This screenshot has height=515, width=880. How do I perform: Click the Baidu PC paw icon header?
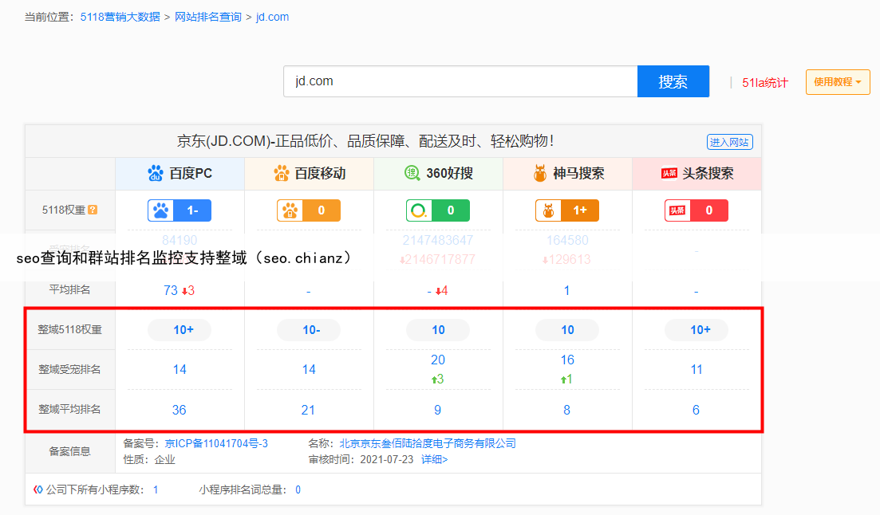tap(156, 173)
